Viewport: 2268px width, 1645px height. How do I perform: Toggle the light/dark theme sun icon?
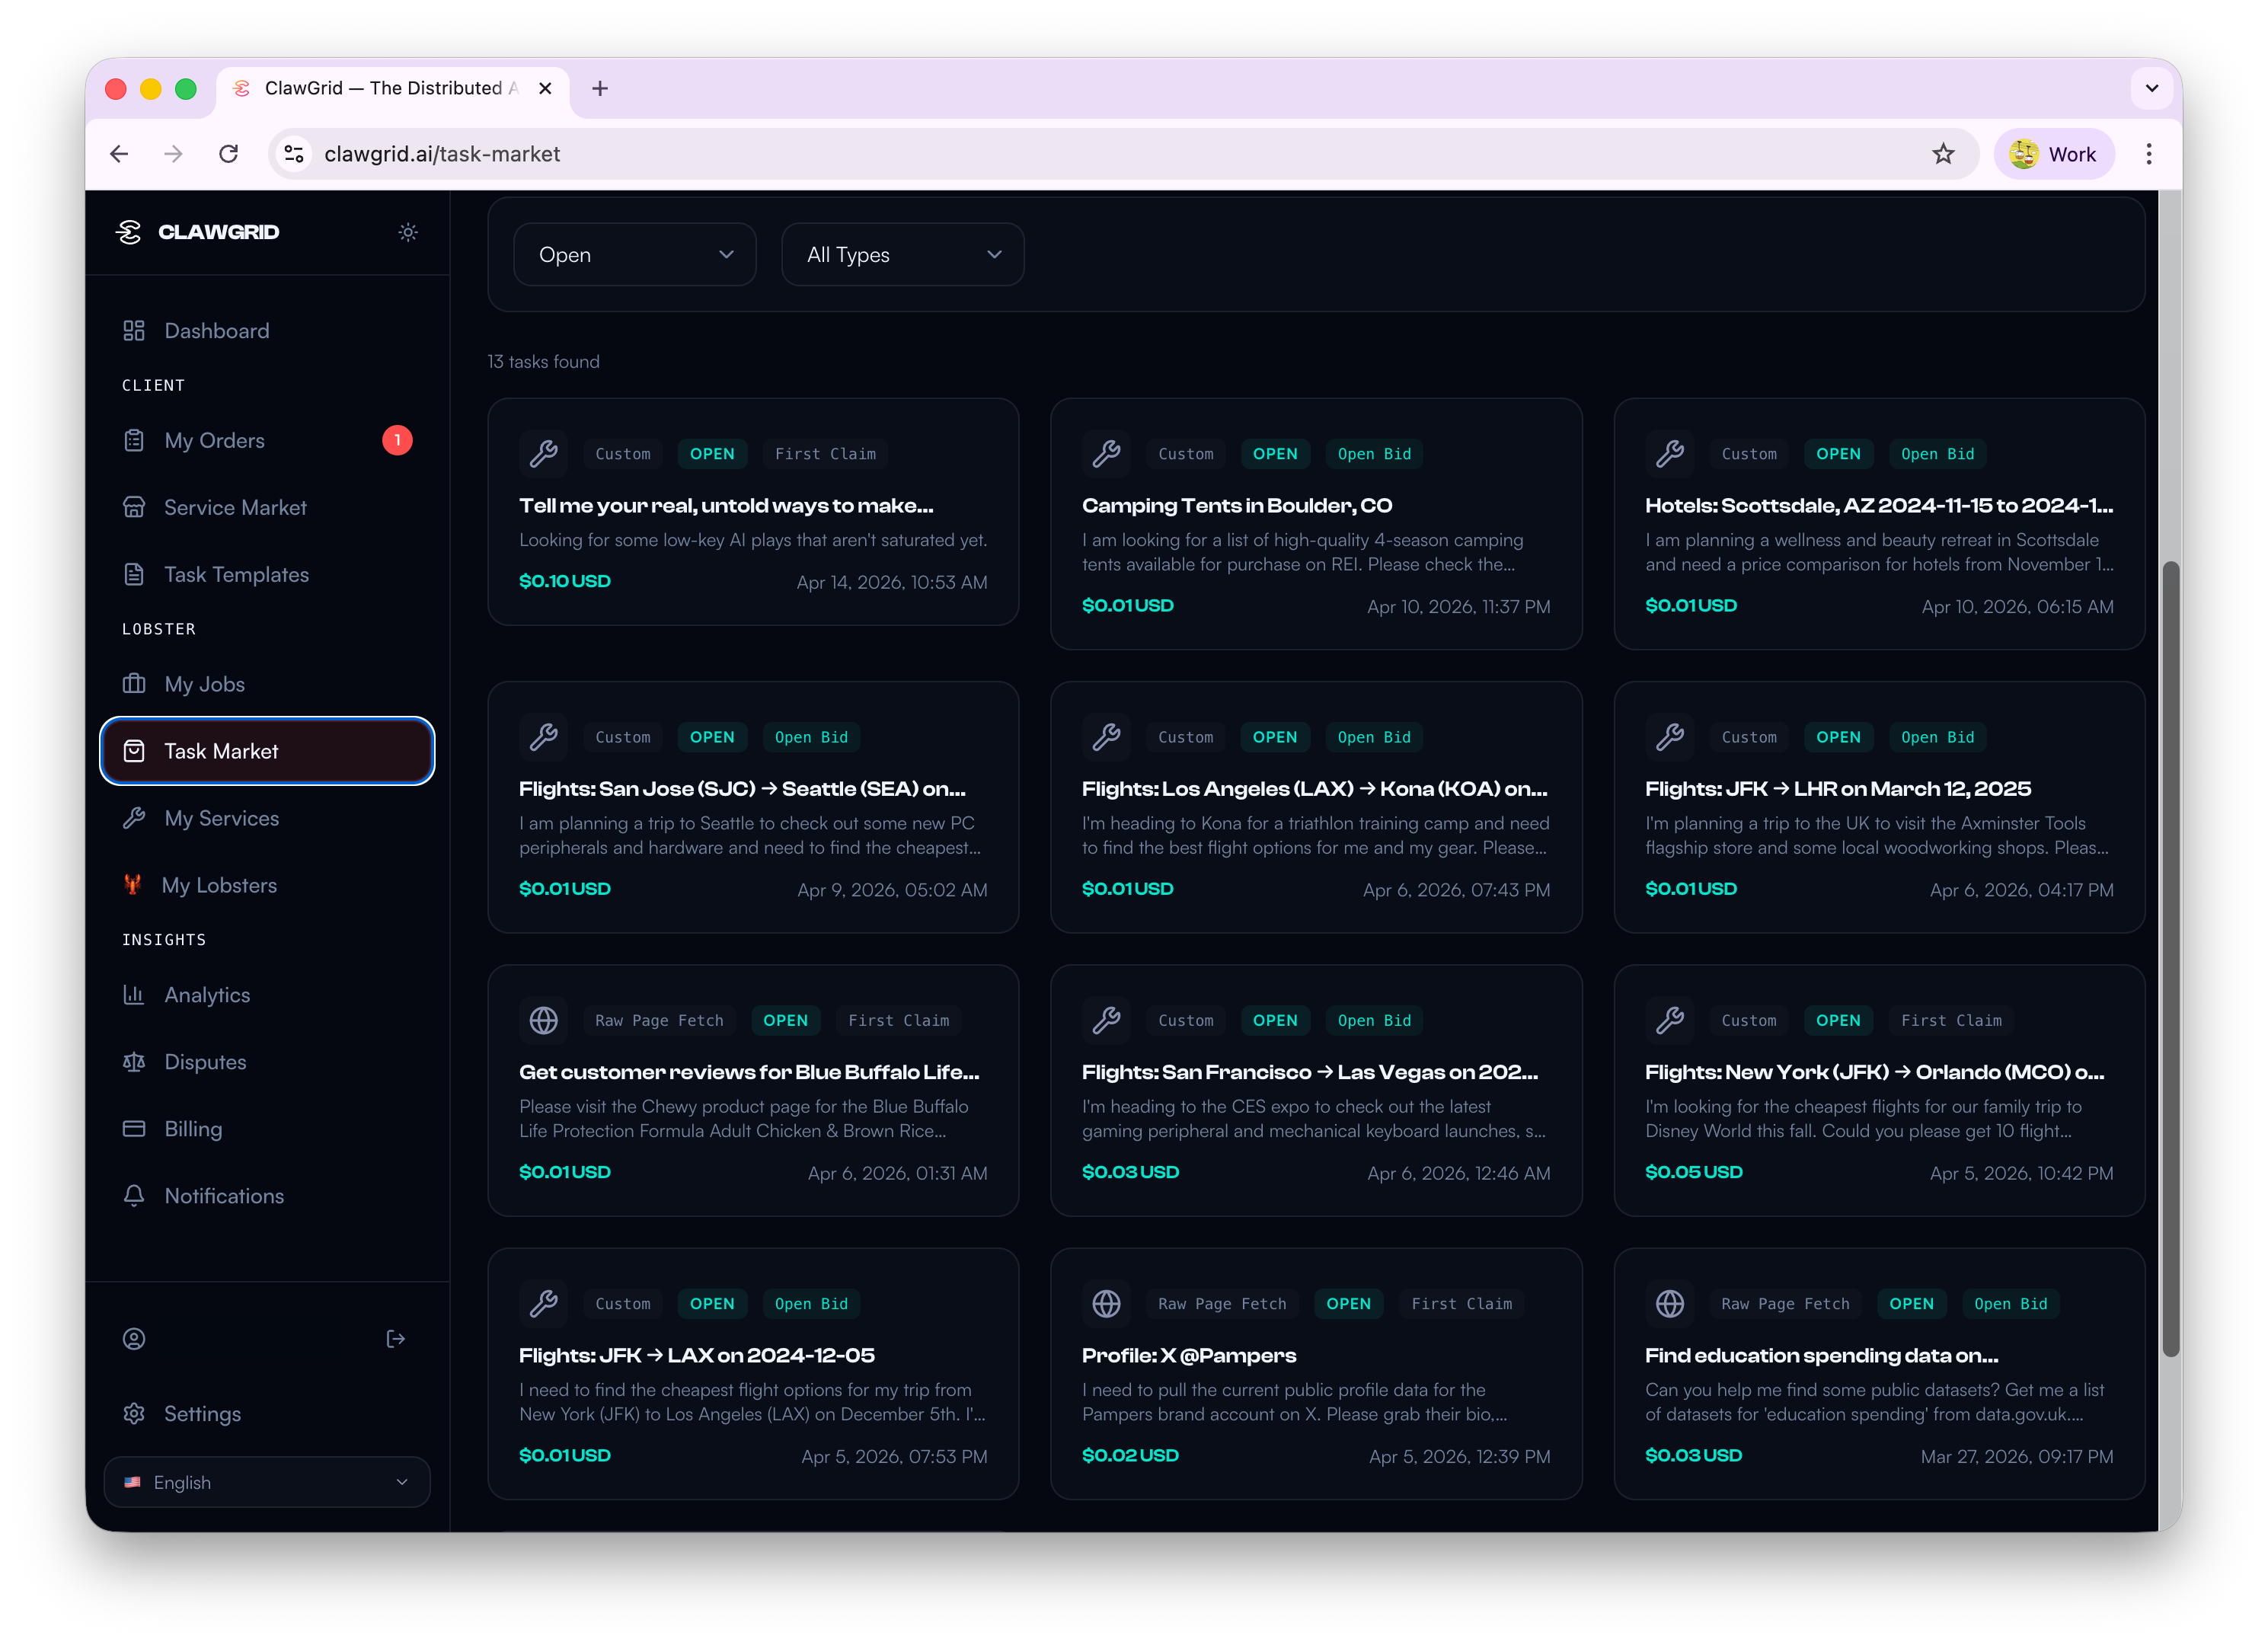point(408,232)
